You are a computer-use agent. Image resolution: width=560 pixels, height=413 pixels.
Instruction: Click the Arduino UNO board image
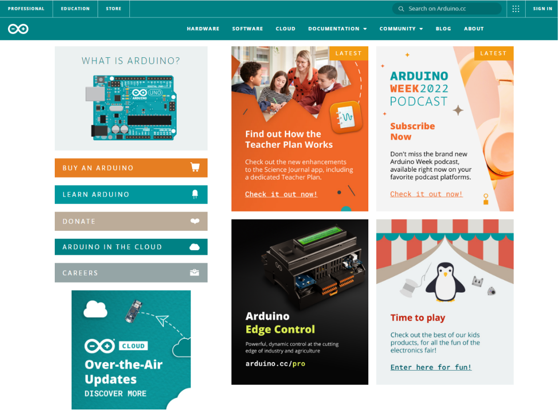click(131, 107)
